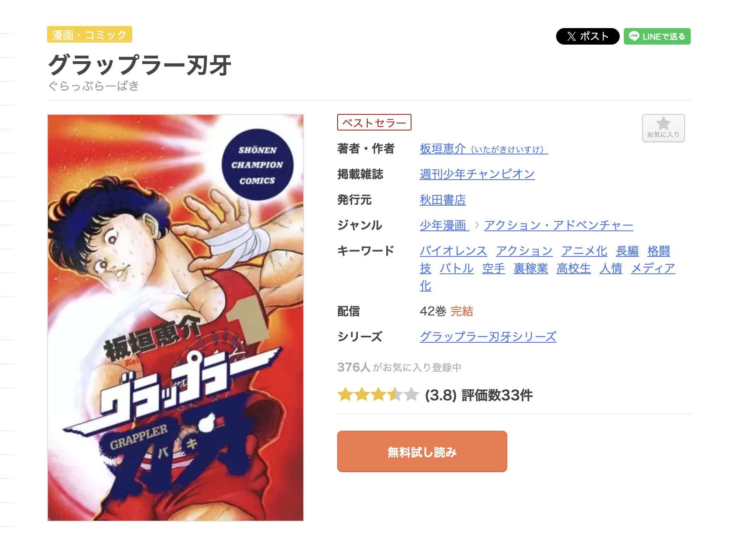The image size is (742, 536).
Task: Toggle the お気に入り star favorite
Action: (663, 128)
